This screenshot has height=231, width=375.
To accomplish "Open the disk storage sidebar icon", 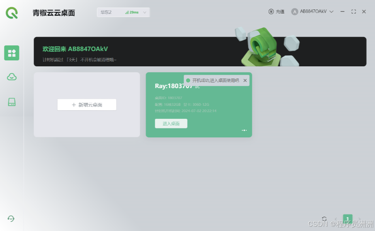I will coord(12,102).
